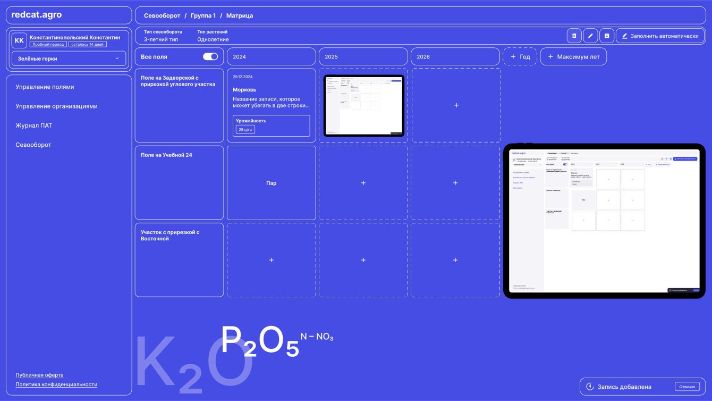This screenshot has width=712, height=401.
Task: Open Журнал ПАТ menu item
Action: [x=34, y=126]
